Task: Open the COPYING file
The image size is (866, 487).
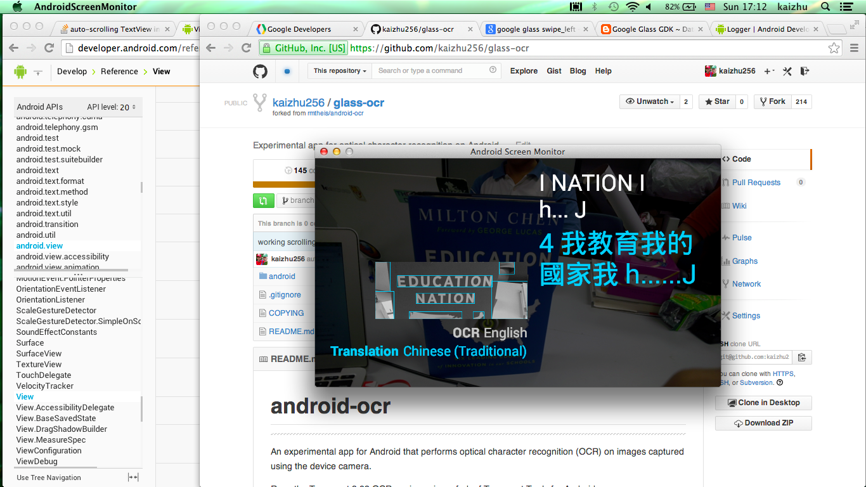Action: [x=286, y=313]
